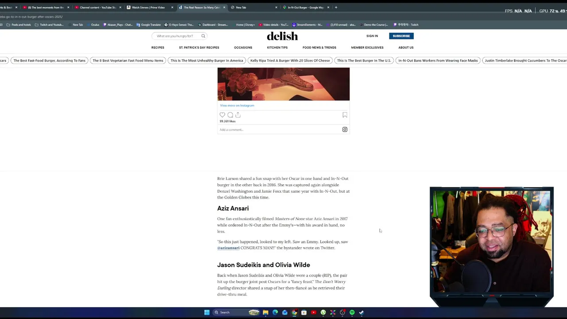This screenshot has width=567, height=319.
Task: Click the Instagram bookmark save icon
Action: tap(345, 115)
